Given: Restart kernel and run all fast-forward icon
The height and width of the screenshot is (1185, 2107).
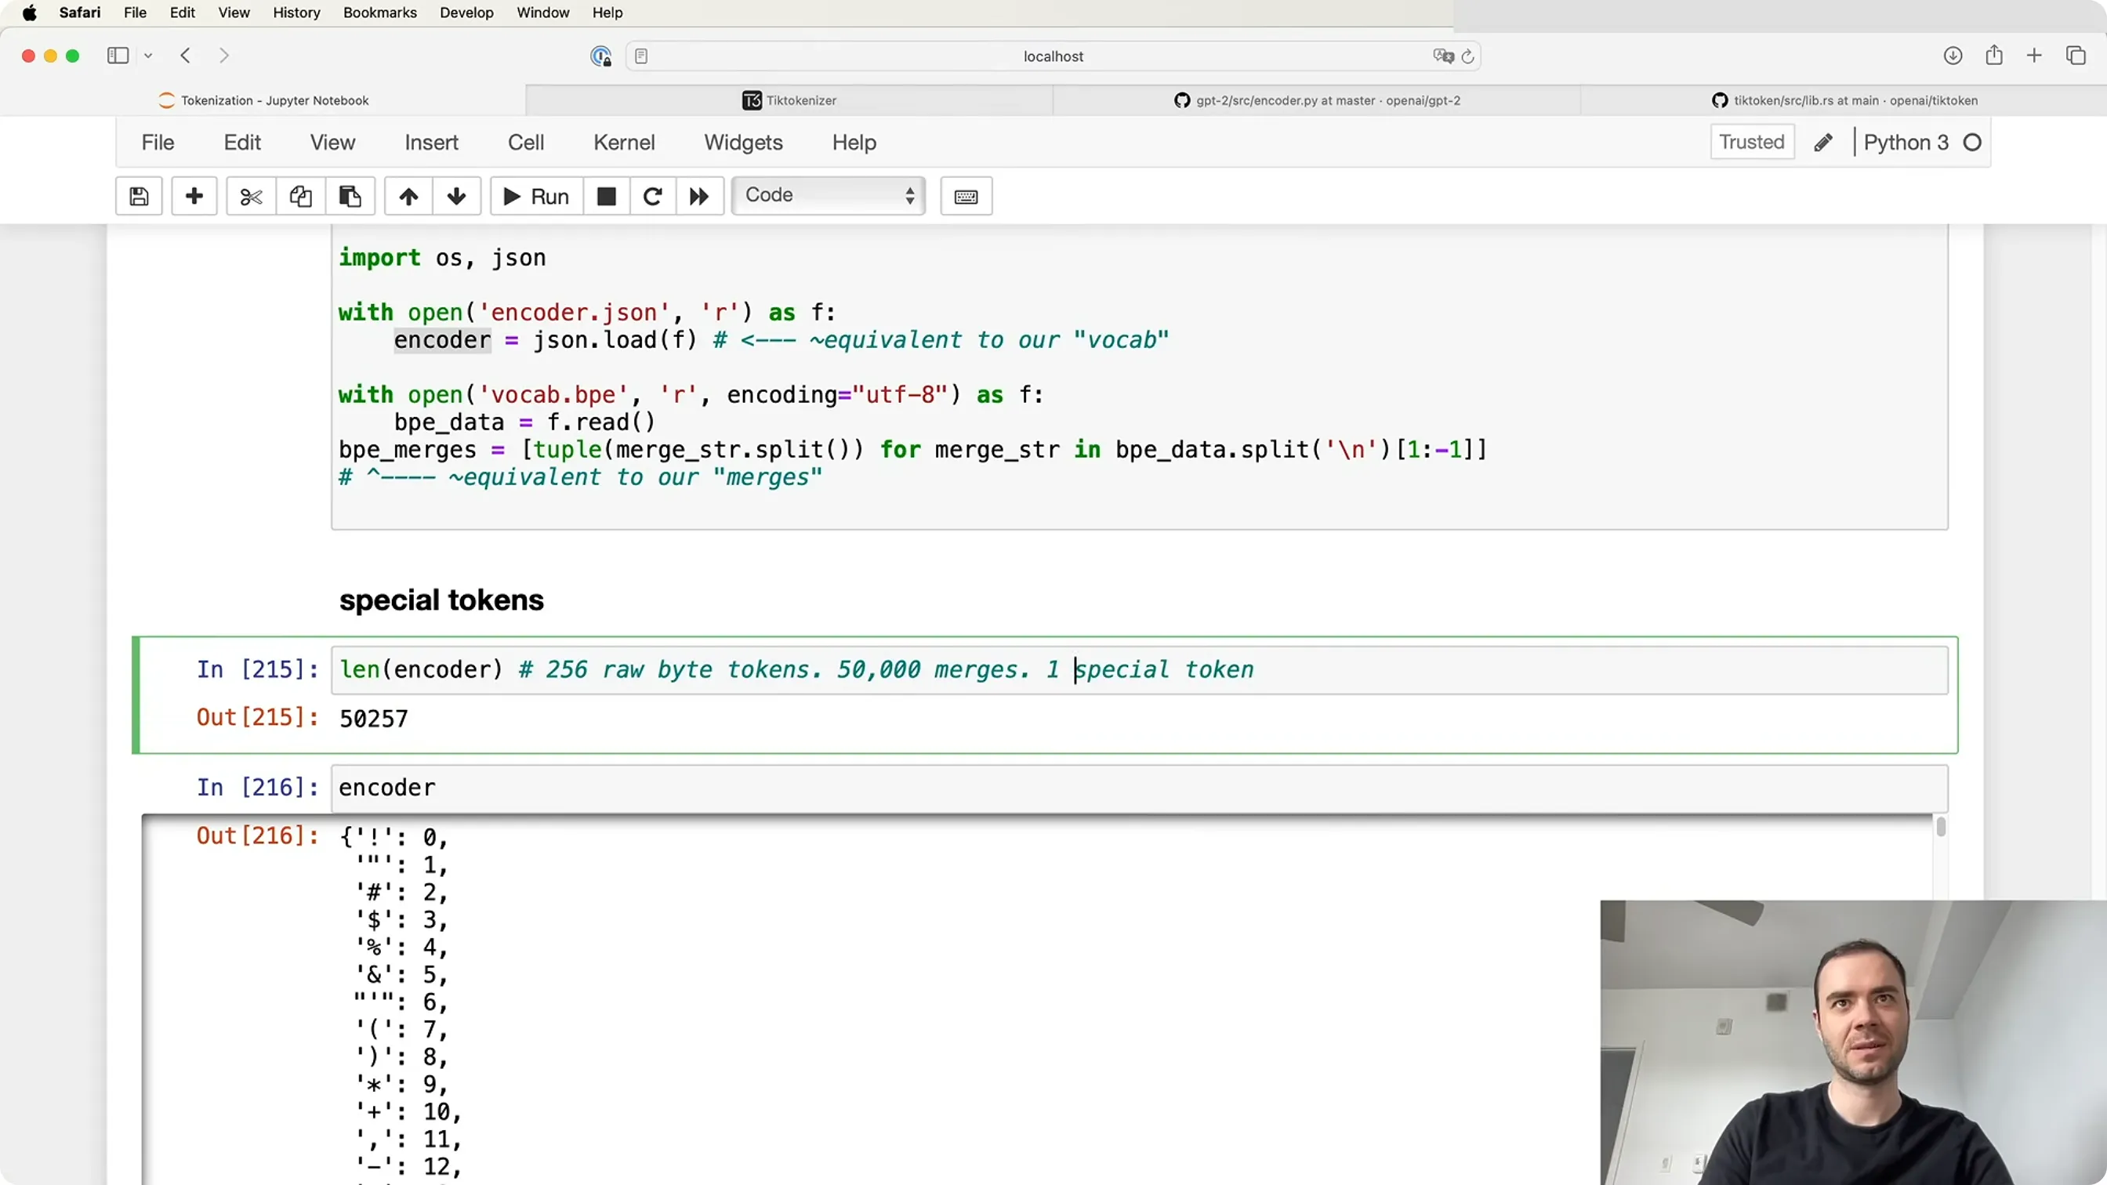Looking at the screenshot, I should click(698, 196).
